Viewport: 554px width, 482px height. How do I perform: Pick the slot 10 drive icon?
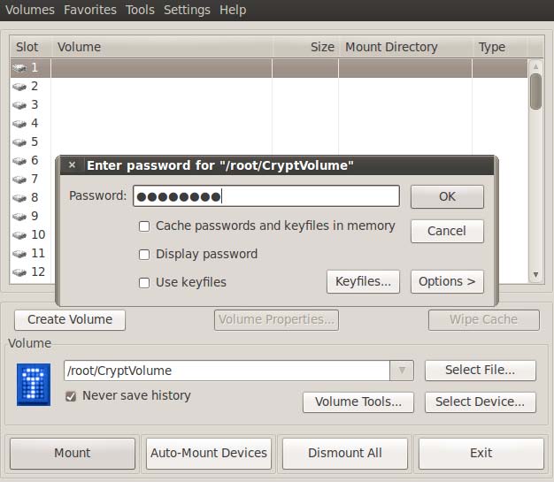point(19,235)
